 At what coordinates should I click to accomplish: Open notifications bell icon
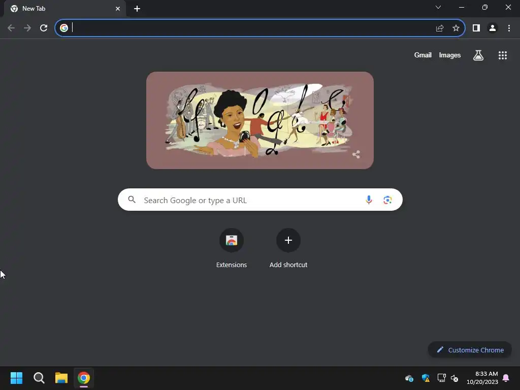pos(506,378)
